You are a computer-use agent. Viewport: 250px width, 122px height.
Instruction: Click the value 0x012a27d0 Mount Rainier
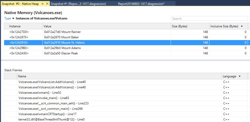point(62,32)
